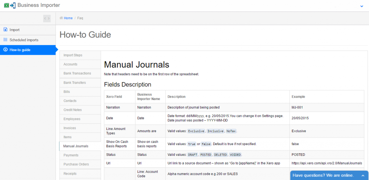Viewport: 369px width, 180px height.
Task: Collapse the sidebar with the arrows toggle
Action: point(47,18)
